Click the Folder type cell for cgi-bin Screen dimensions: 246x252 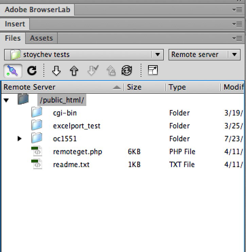click(180, 113)
